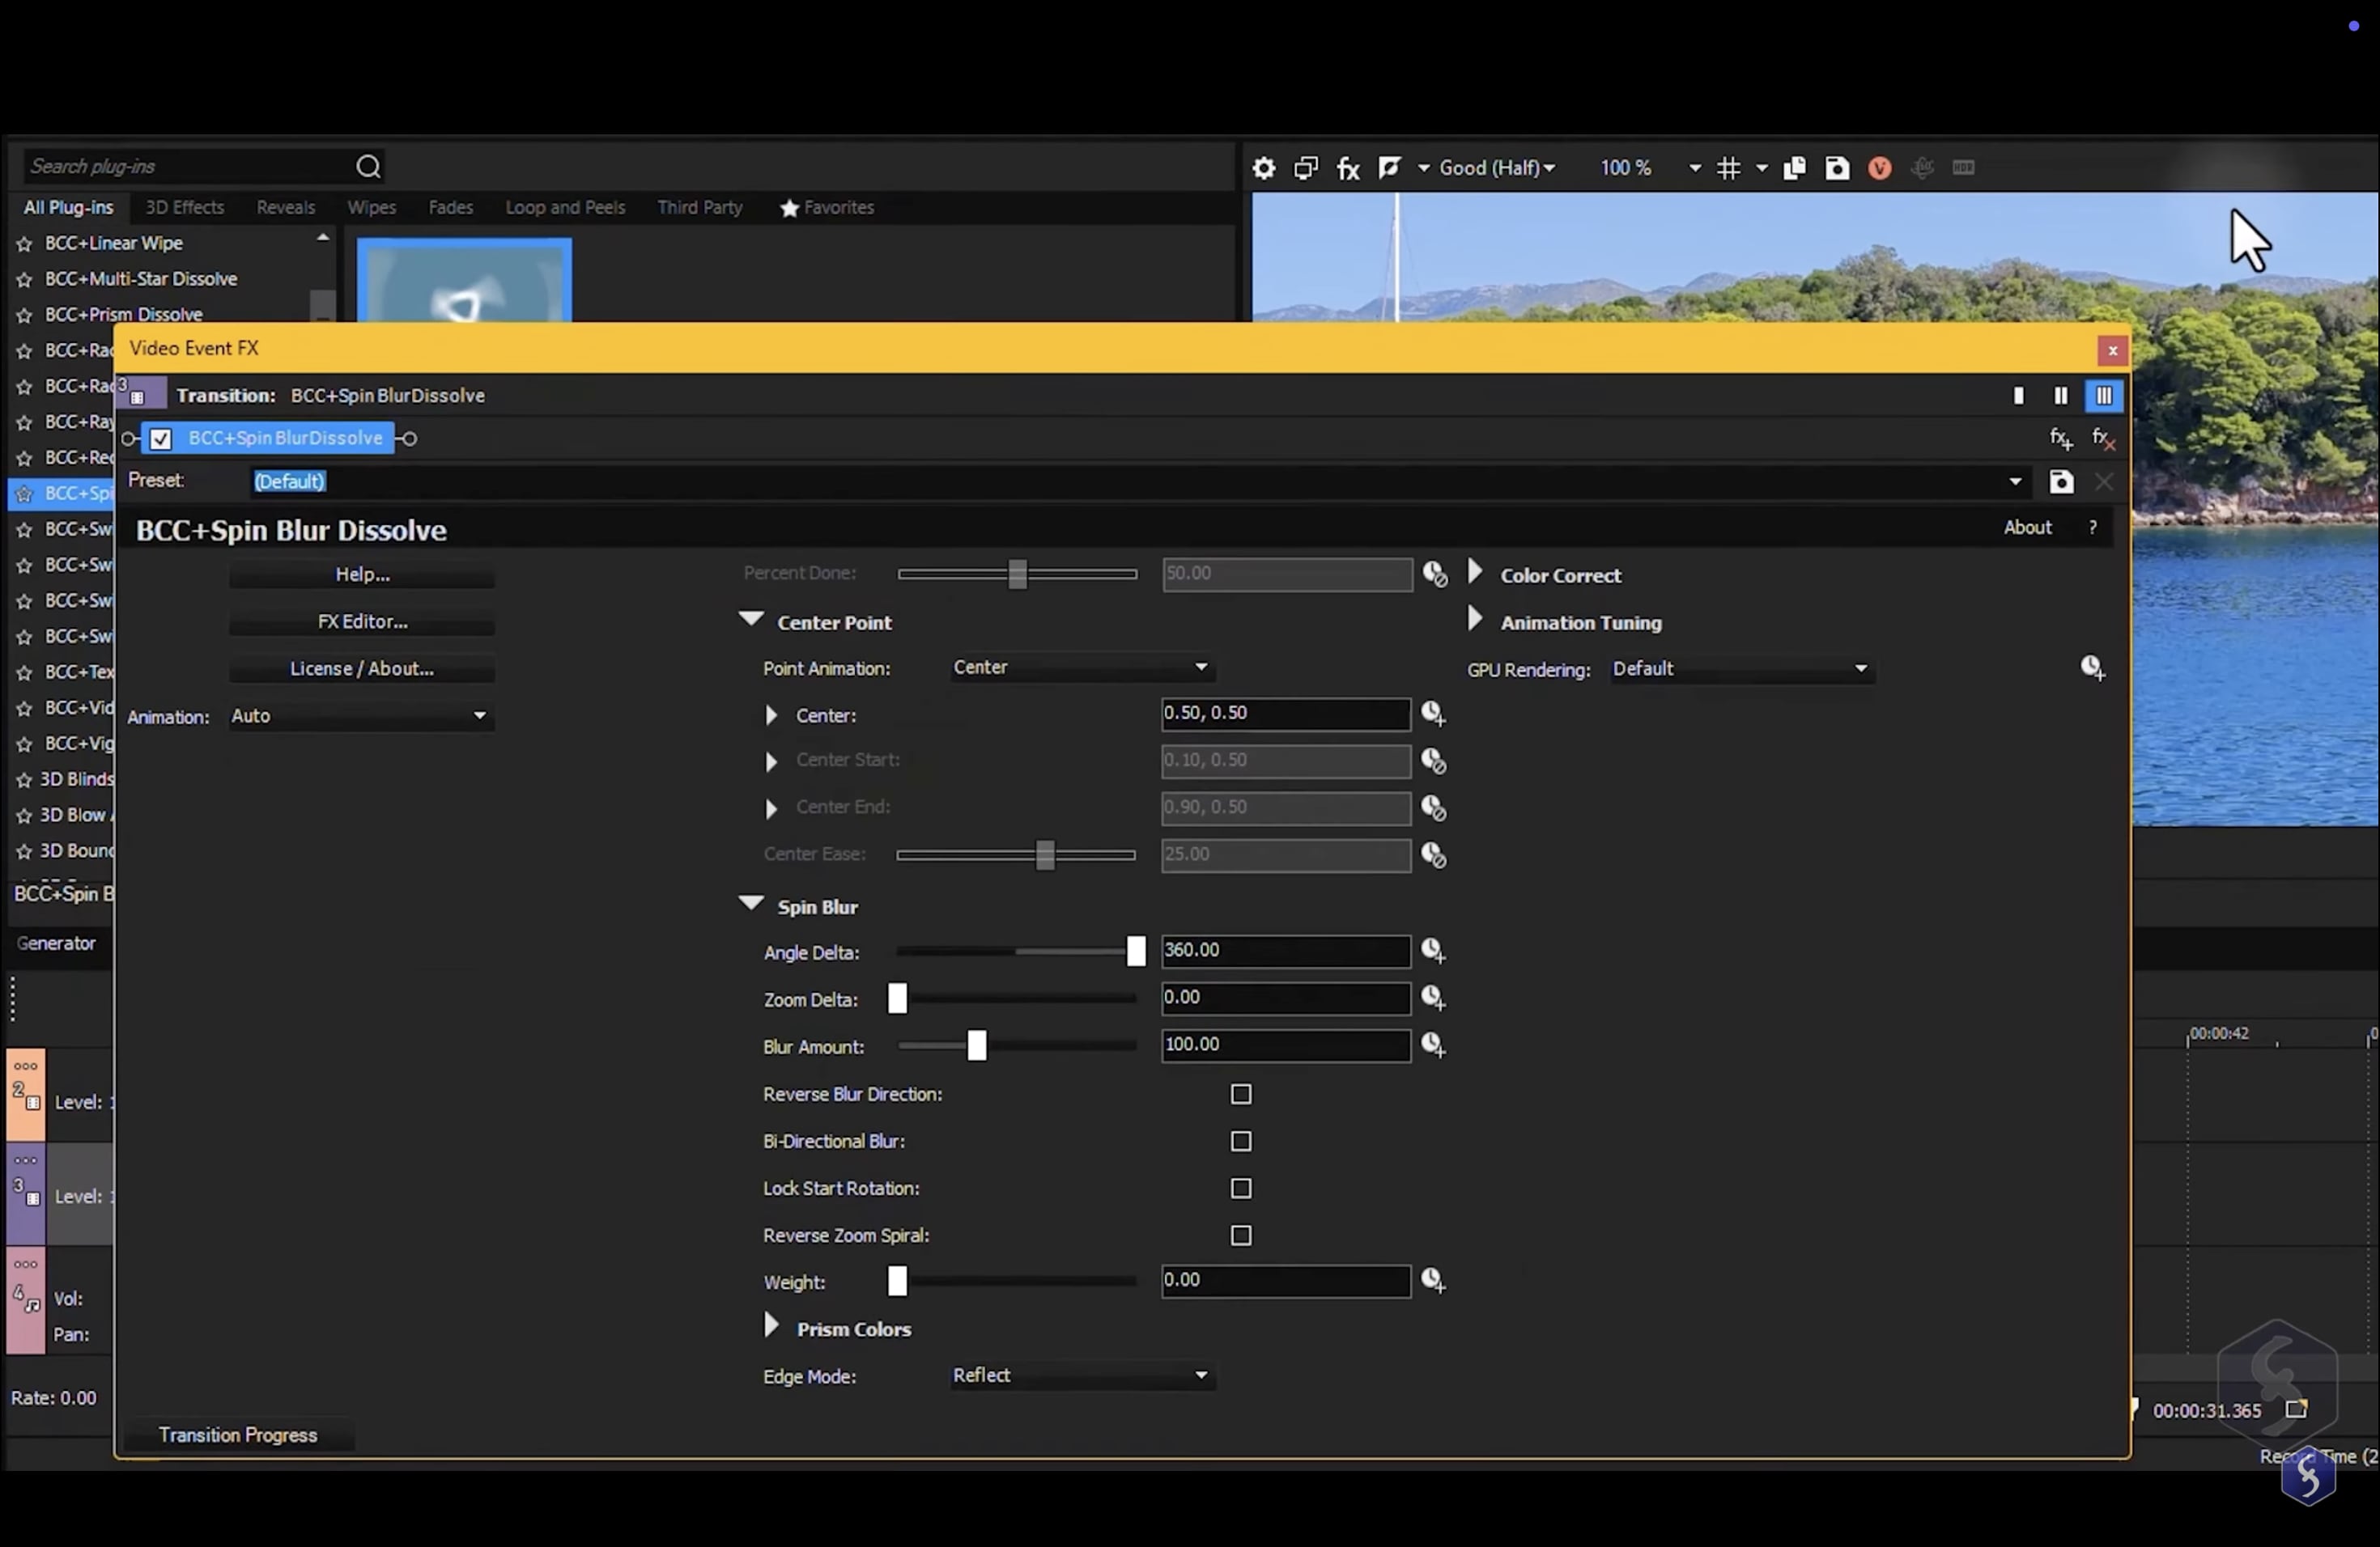Save preview snapshot to file
The height and width of the screenshot is (1547, 2380).
coord(1837,168)
